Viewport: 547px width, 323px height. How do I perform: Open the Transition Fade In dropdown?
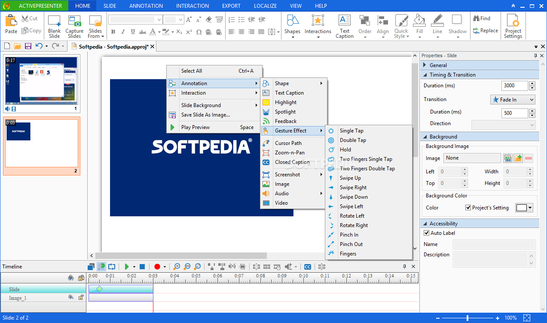tap(513, 100)
